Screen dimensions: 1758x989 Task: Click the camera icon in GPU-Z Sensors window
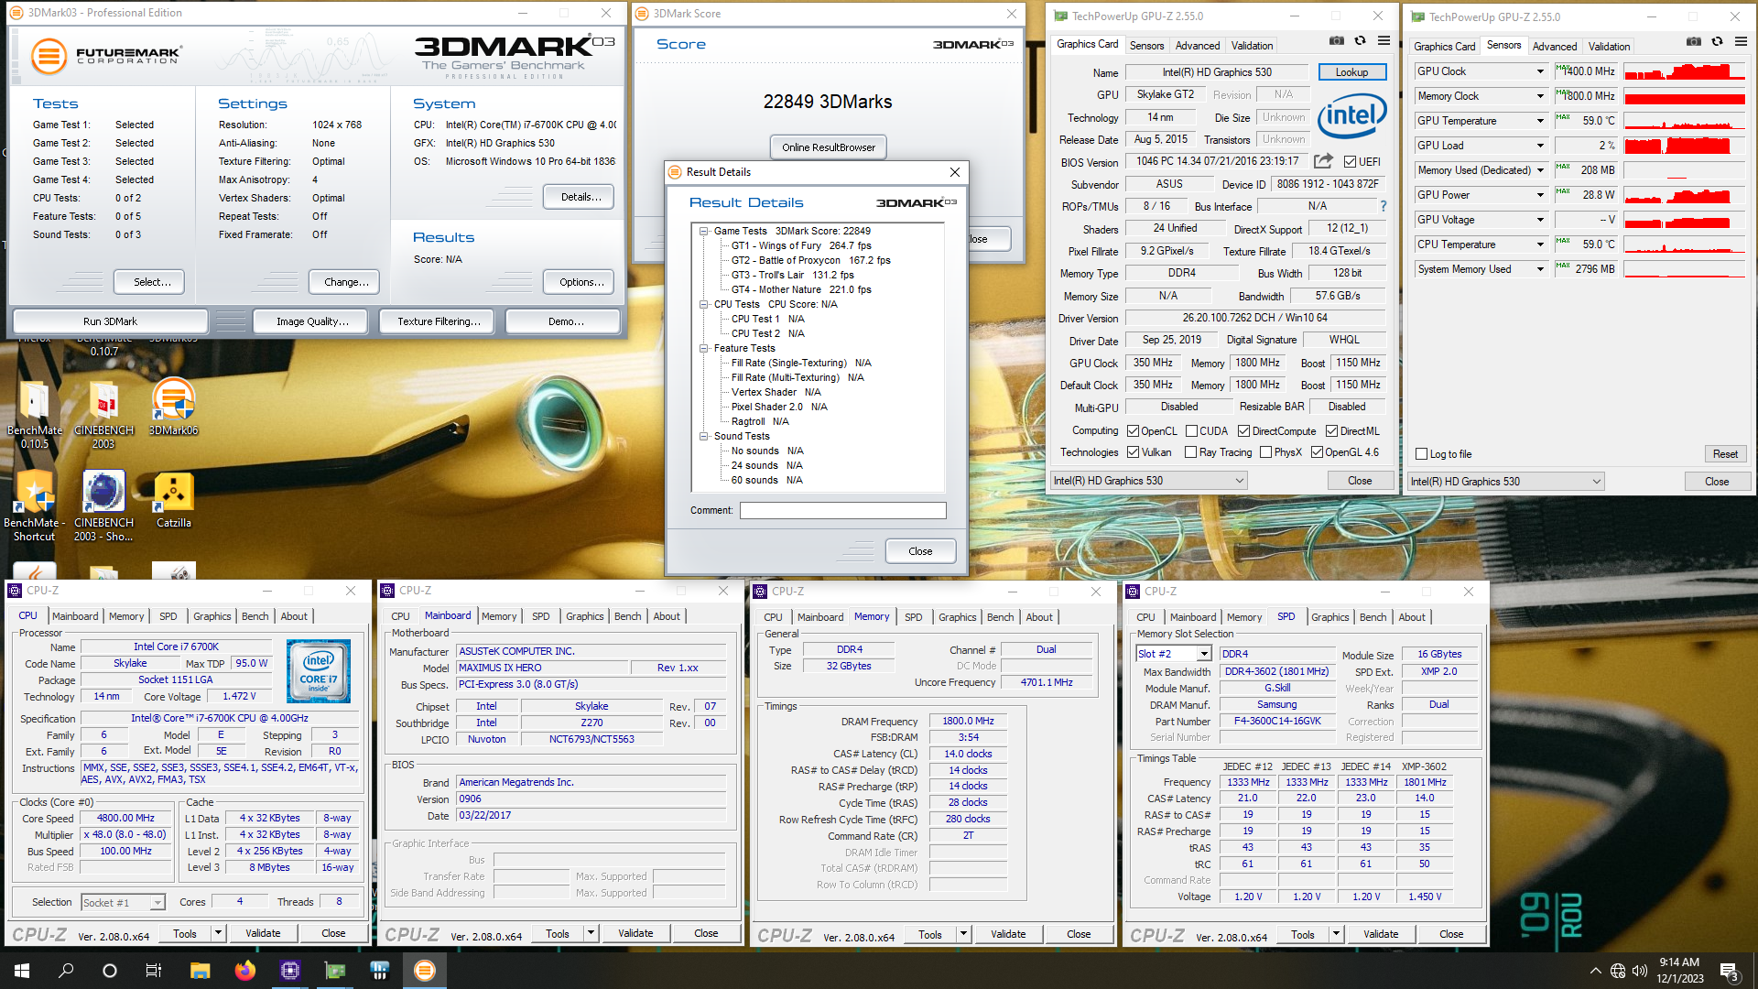(x=1694, y=42)
